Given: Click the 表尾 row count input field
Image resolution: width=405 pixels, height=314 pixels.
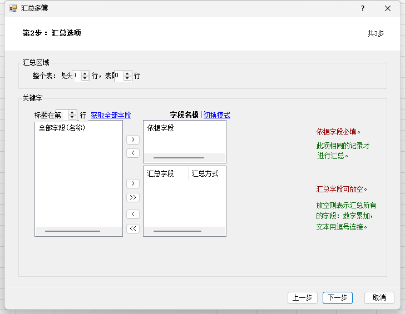Looking at the screenshot, I should (x=119, y=76).
